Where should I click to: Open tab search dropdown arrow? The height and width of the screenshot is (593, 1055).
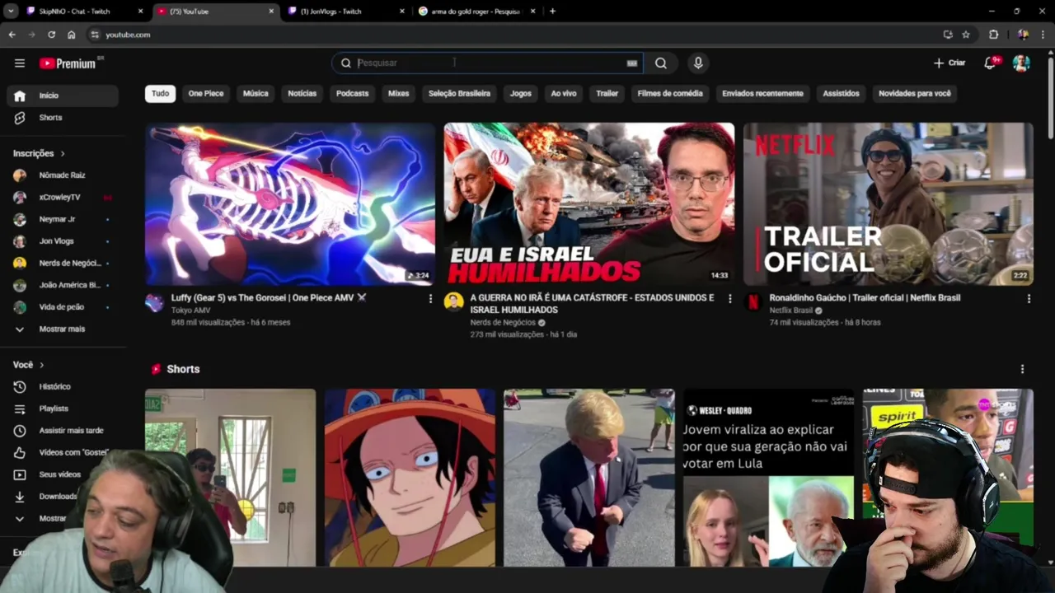point(11,12)
